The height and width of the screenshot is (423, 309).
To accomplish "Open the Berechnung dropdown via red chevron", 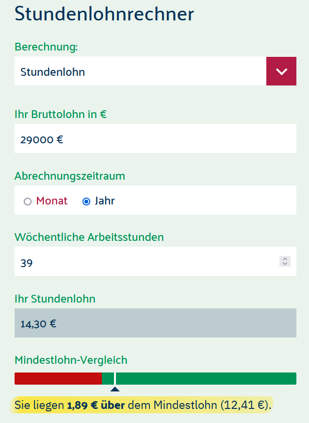I will coord(281,71).
